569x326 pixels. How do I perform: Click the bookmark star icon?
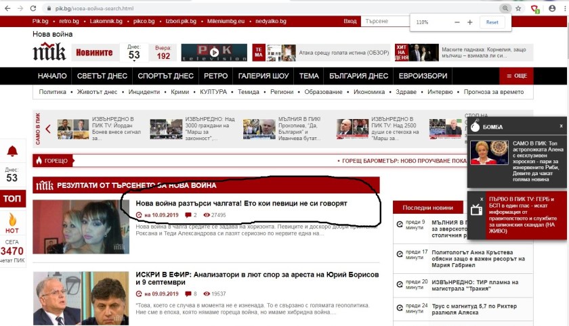[x=518, y=8]
